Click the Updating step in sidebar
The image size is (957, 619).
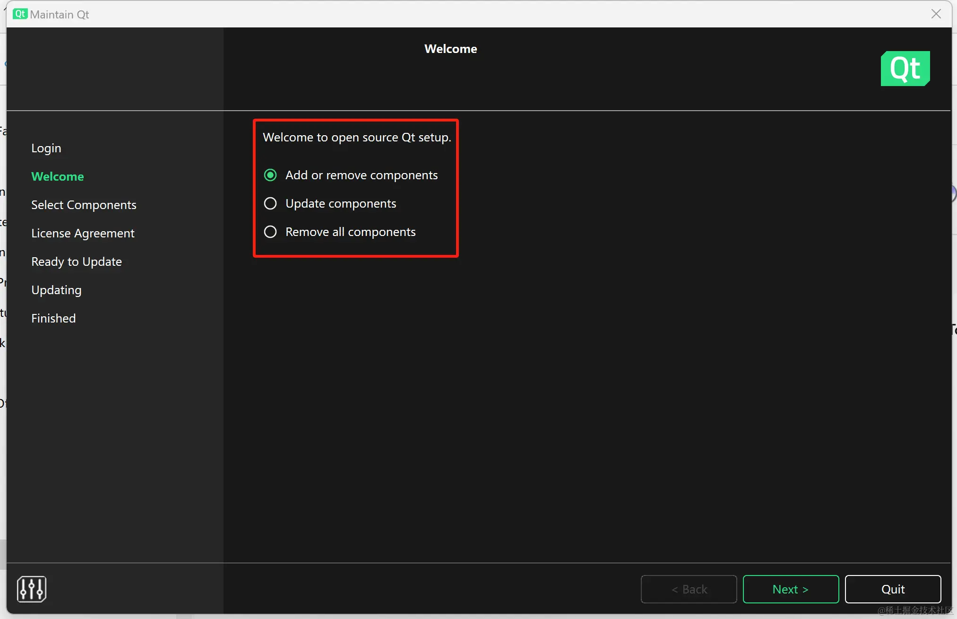click(56, 290)
